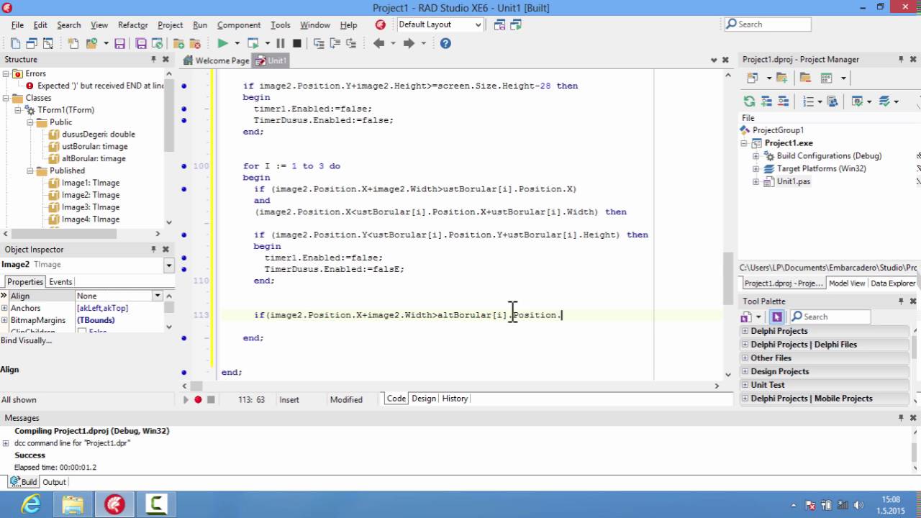Select dususDegeri: double in Structure tree
921x518 pixels.
click(x=98, y=135)
